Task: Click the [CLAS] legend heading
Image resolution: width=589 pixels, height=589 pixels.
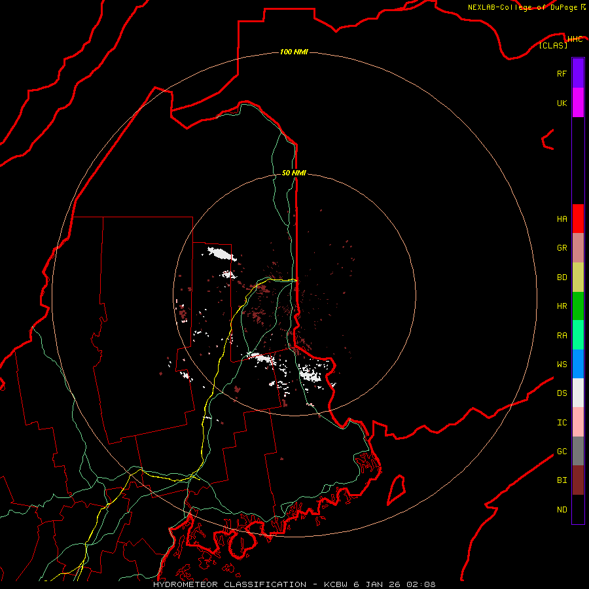Action: [553, 45]
